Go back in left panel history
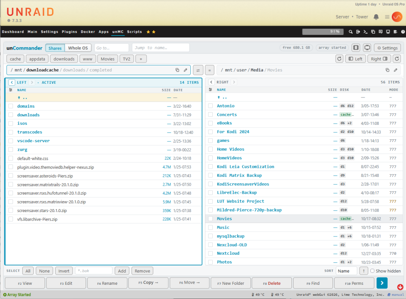The image size is (406, 299). [x=12, y=82]
